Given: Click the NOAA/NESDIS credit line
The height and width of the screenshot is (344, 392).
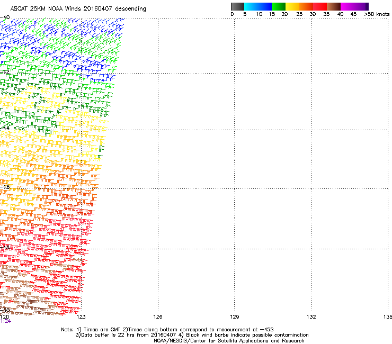Looking at the screenshot, I should (229, 341).
